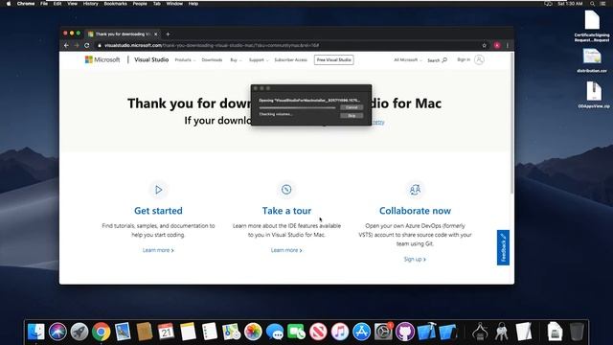Open Reminders from the dock
Image resolution: width=613 pixels, height=345 pixels.
coord(210,332)
